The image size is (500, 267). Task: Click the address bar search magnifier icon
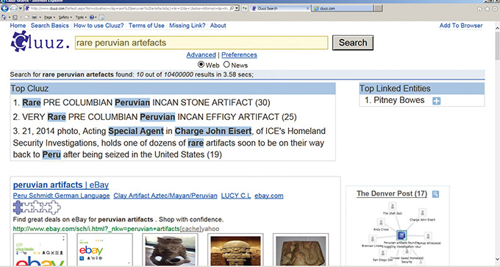(x=232, y=8)
